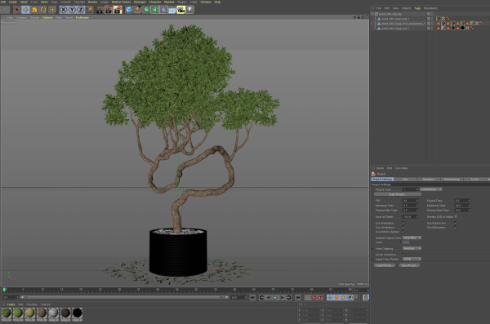Viewport: 490px width, 324px height.
Task: Click the floor environment icon
Action: click(x=172, y=10)
